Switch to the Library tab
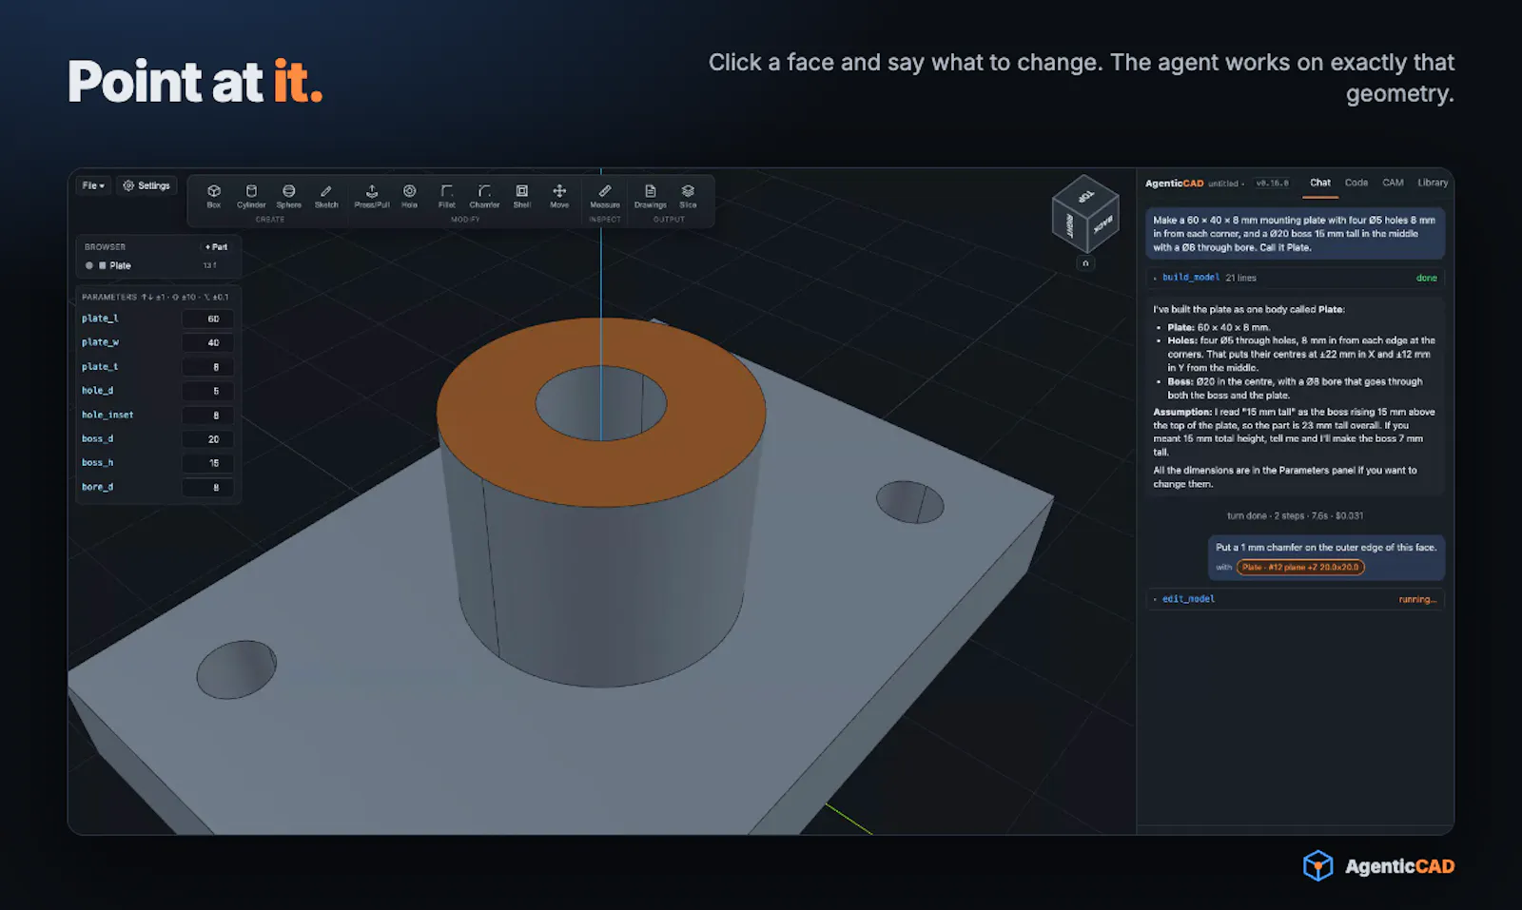Viewport: 1522px width, 910px height. pyautogui.click(x=1433, y=183)
